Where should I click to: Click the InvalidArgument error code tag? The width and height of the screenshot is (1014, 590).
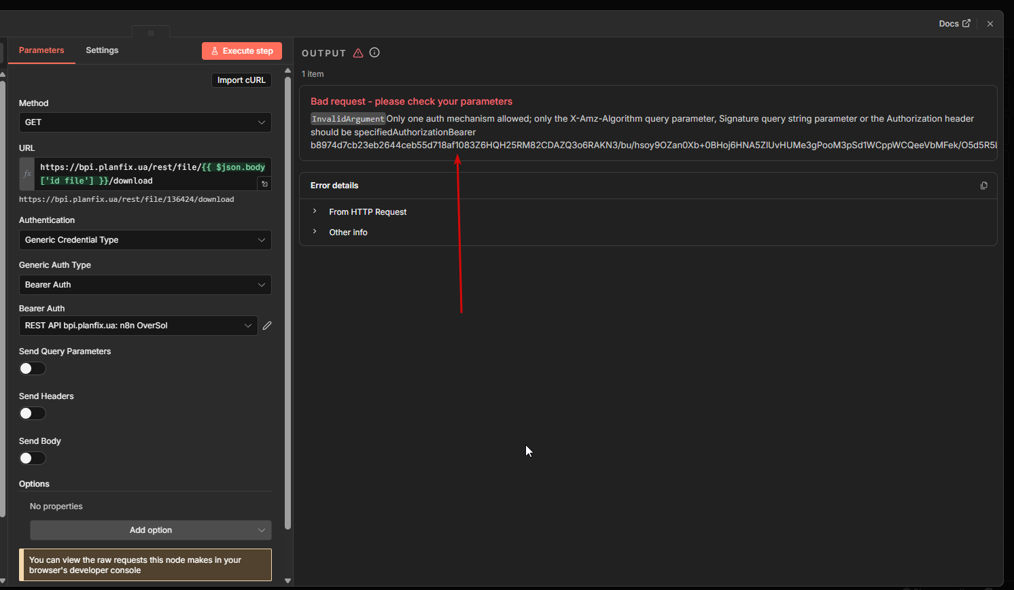pos(348,119)
